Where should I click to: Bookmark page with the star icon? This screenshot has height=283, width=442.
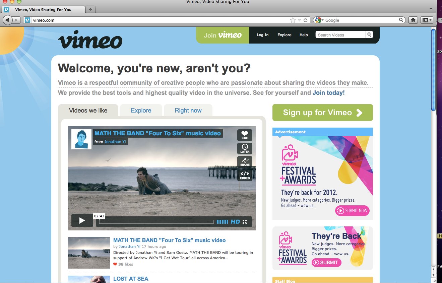(x=293, y=20)
